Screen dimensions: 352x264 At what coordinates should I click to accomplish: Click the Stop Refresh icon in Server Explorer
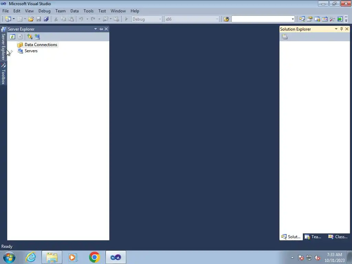20,36
